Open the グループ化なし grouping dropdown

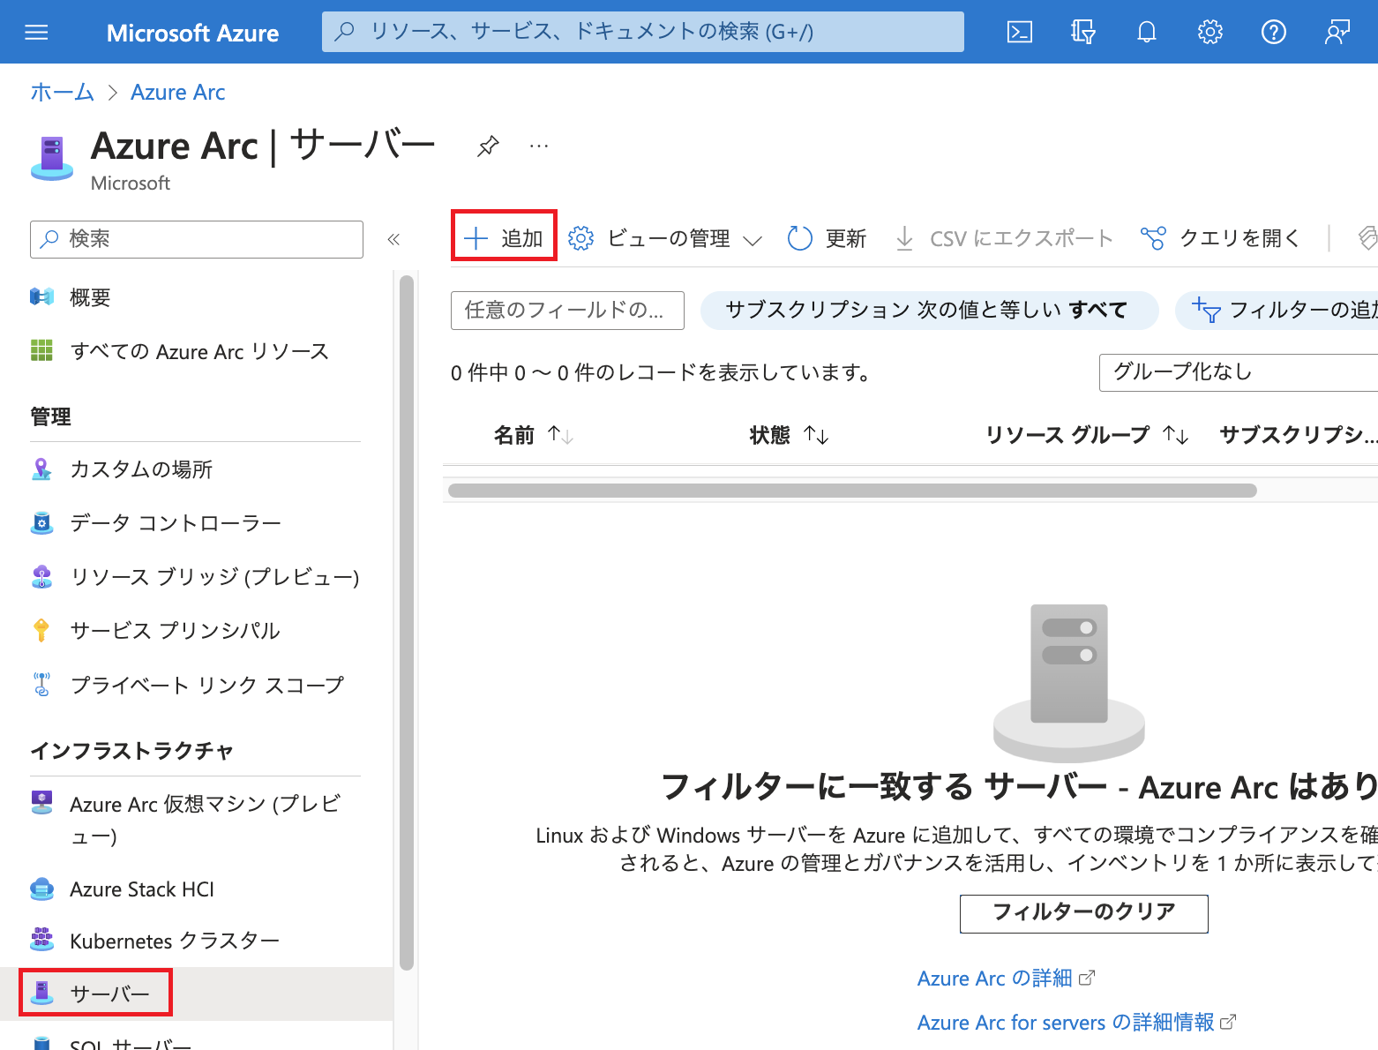click(x=1238, y=372)
